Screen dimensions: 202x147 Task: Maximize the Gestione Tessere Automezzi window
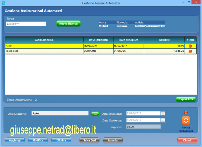[x=189, y=3]
